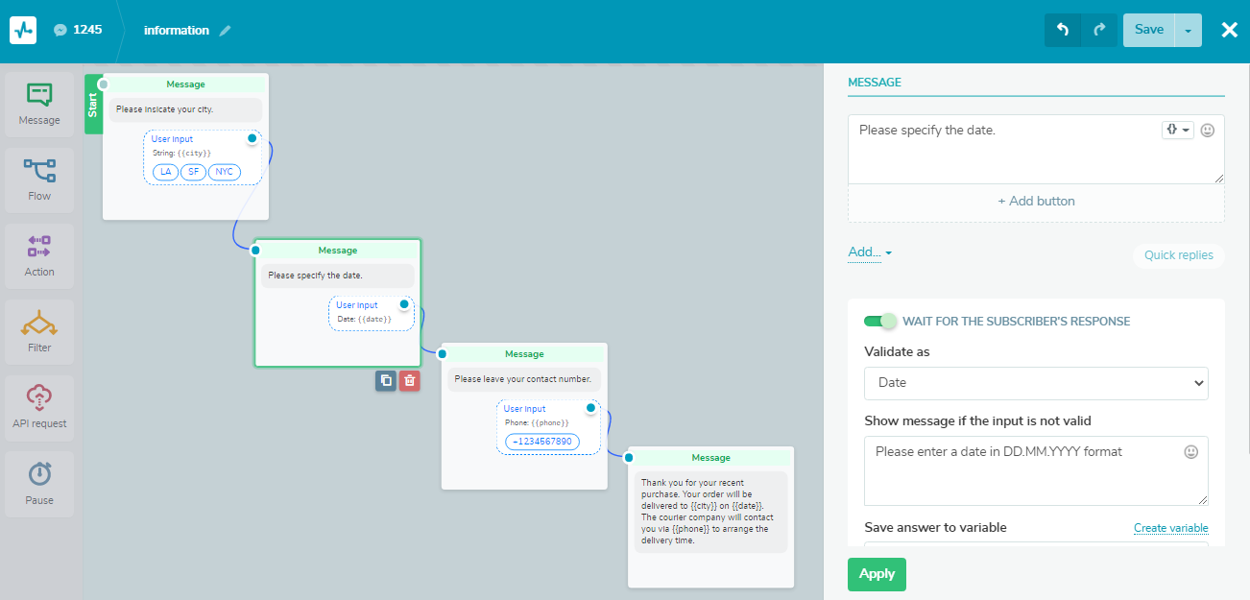The image size is (1250, 600).
Task: Select the API request block tool
Action: [38, 407]
